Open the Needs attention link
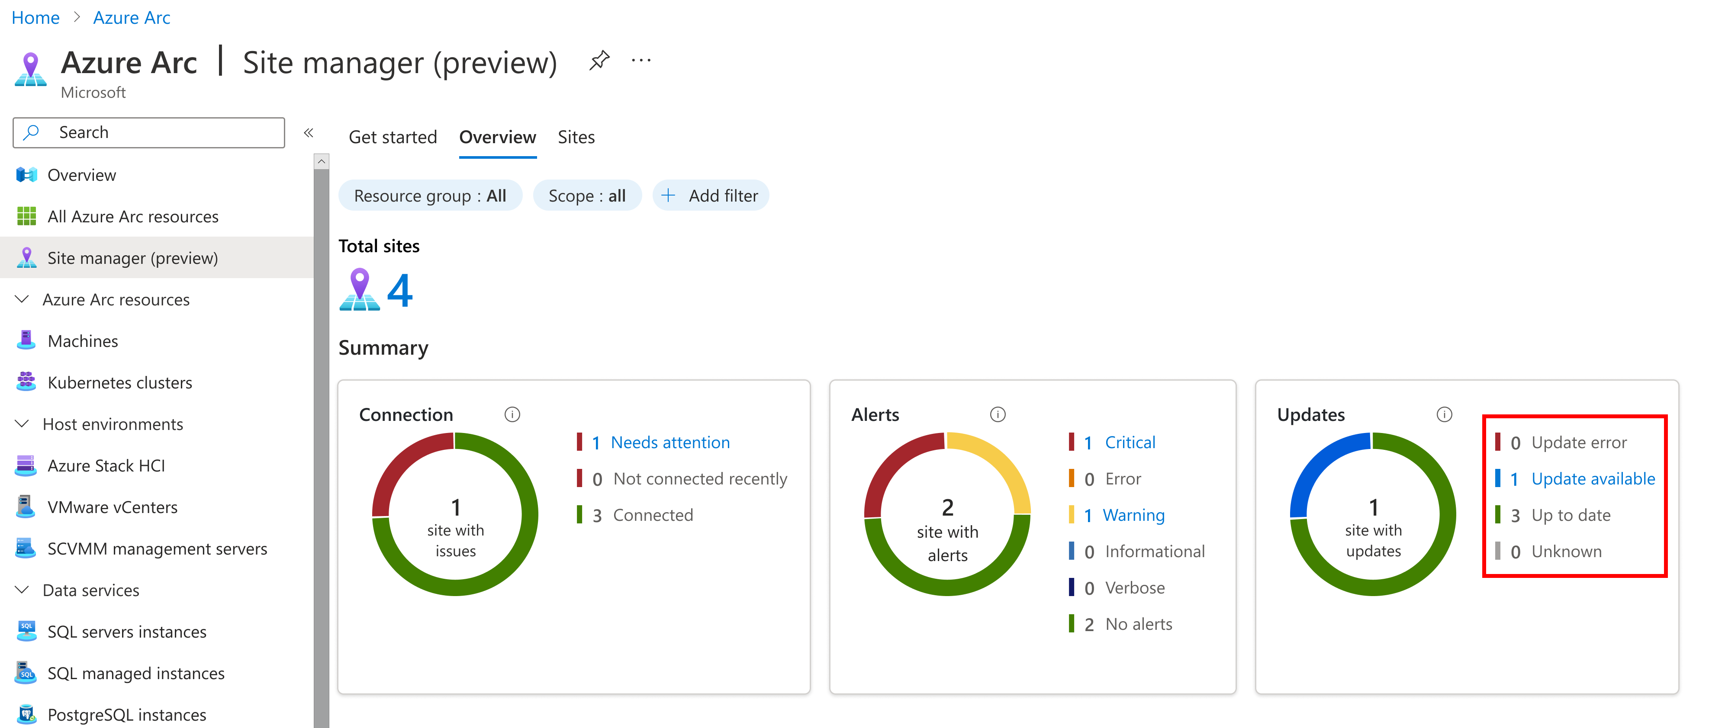This screenshot has width=1709, height=728. click(670, 442)
